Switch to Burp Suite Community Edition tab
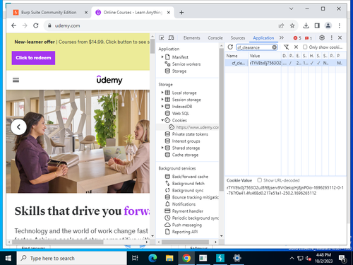 (49, 13)
